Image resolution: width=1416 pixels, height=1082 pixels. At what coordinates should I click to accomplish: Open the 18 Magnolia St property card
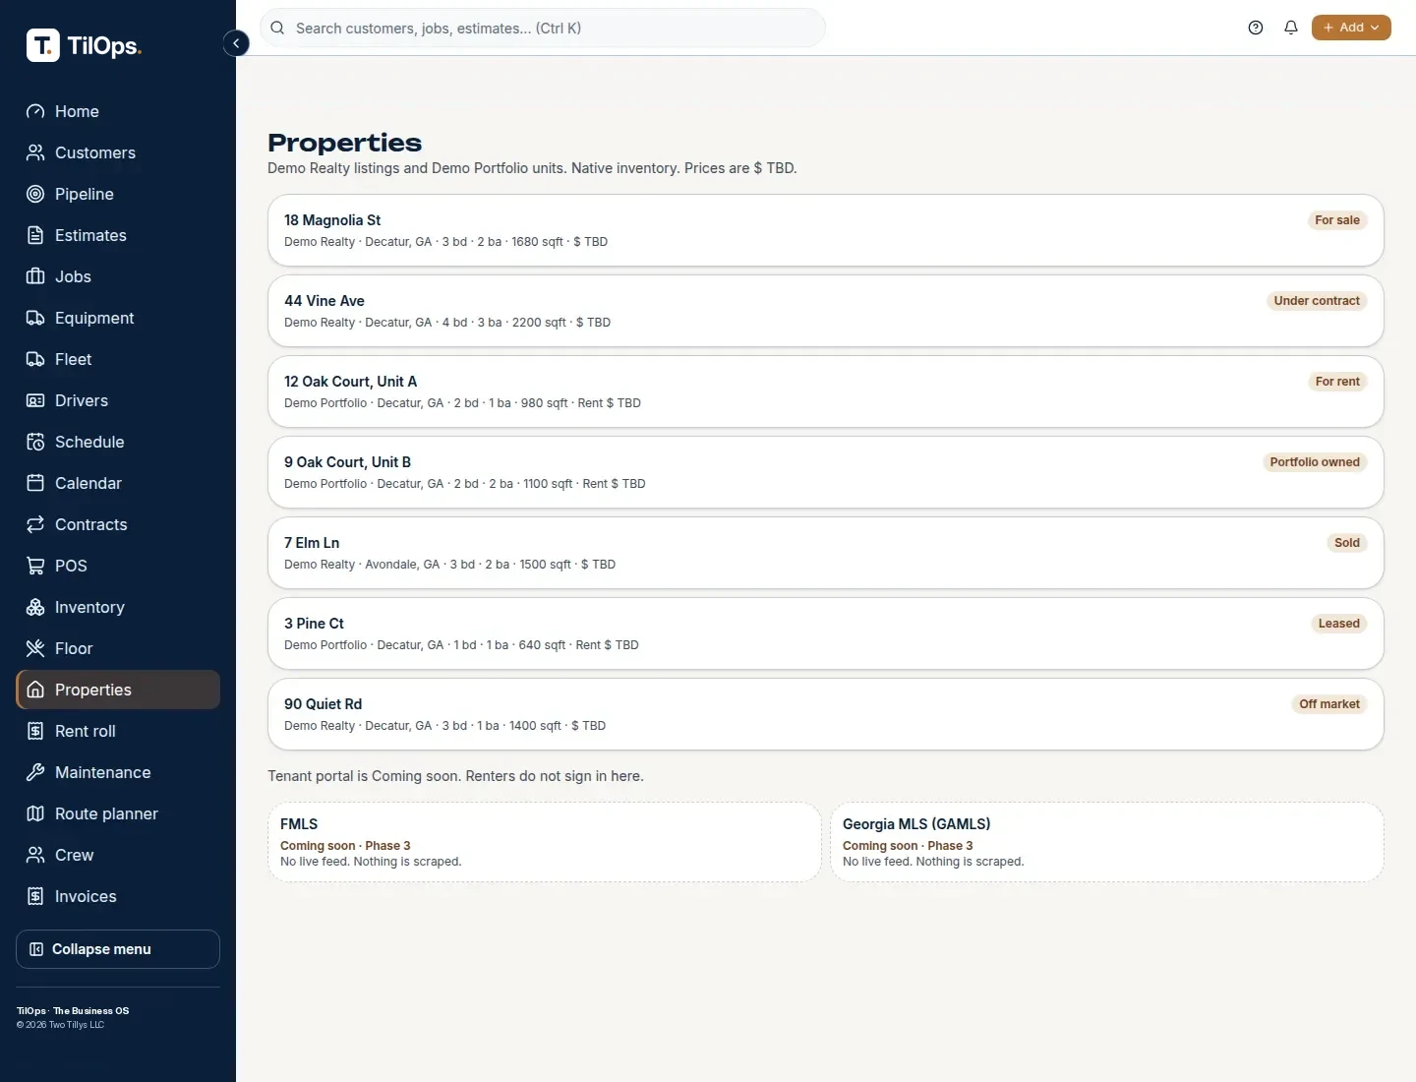click(x=826, y=230)
